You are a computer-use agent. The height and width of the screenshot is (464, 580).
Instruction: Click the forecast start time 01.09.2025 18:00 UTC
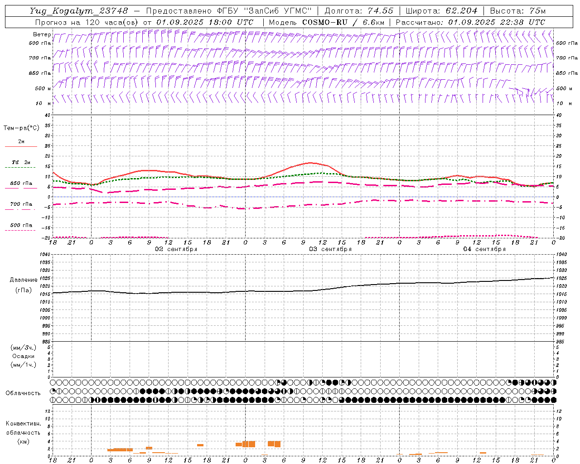(204, 22)
